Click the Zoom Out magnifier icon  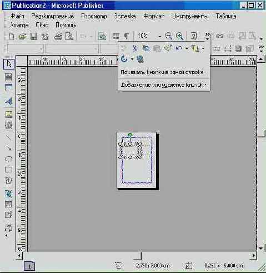click(x=168, y=36)
